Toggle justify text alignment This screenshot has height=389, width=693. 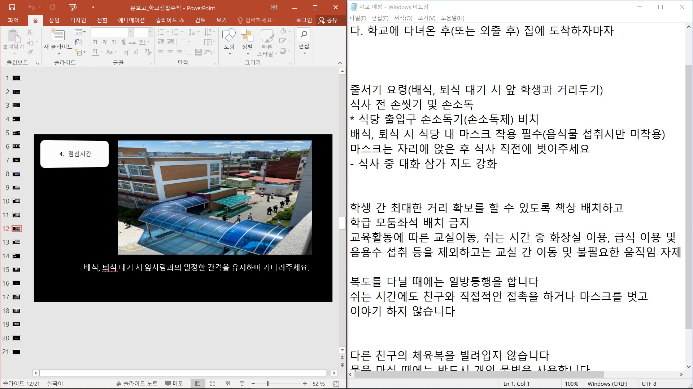189,53
